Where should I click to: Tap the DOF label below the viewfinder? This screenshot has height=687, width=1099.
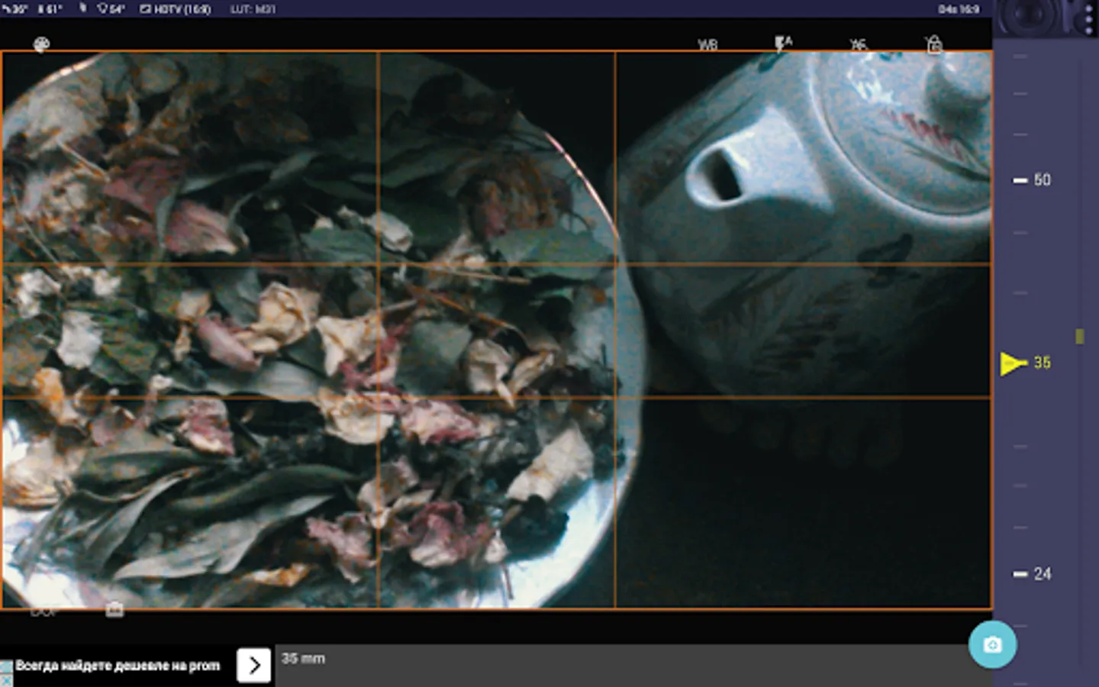click(x=44, y=611)
